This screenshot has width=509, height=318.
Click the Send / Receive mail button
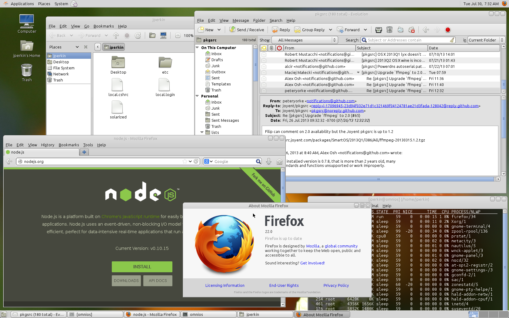point(247,30)
